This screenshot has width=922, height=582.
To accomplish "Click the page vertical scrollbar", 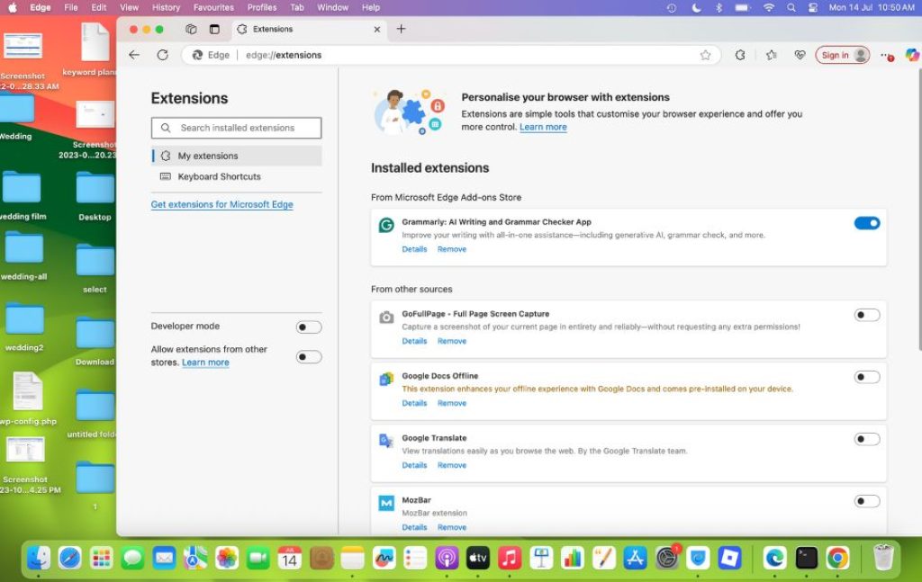I will [x=918, y=211].
